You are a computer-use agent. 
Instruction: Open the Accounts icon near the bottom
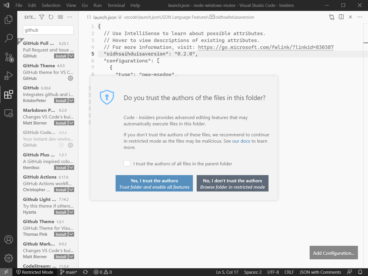point(8,239)
